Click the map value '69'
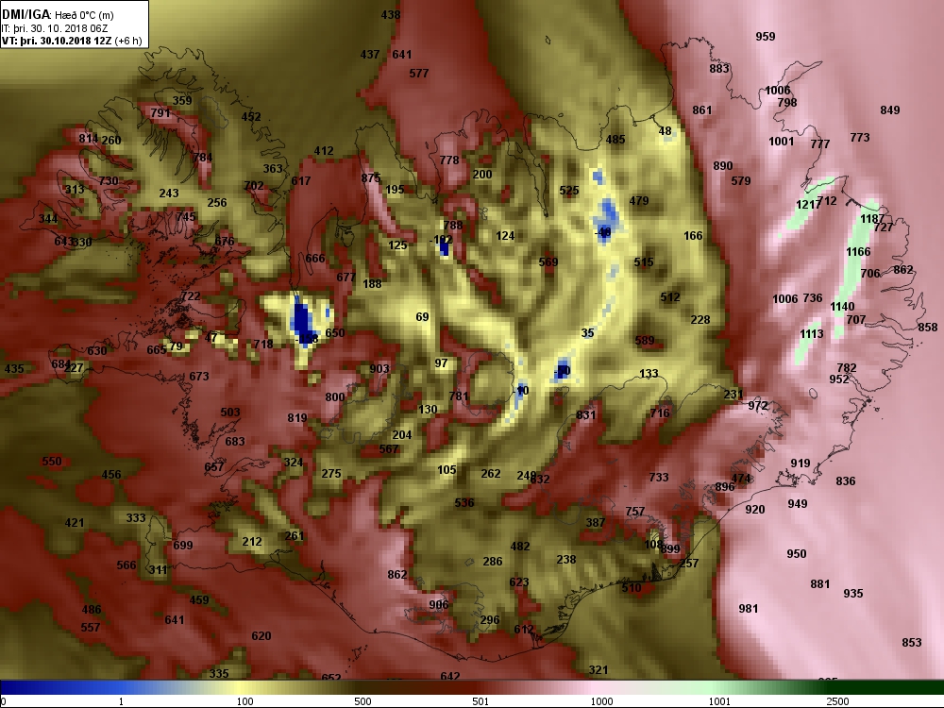 (423, 316)
